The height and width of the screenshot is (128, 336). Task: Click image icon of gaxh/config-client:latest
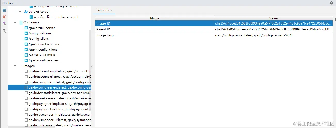[x=26, y=82]
